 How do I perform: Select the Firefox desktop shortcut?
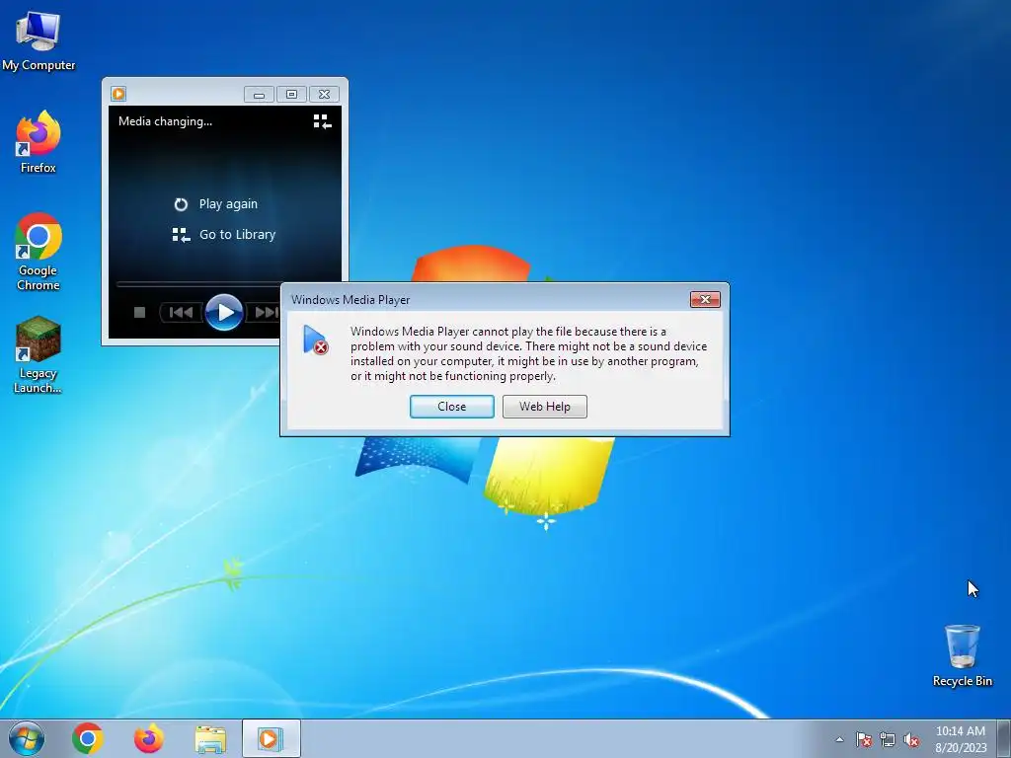click(x=39, y=142)
